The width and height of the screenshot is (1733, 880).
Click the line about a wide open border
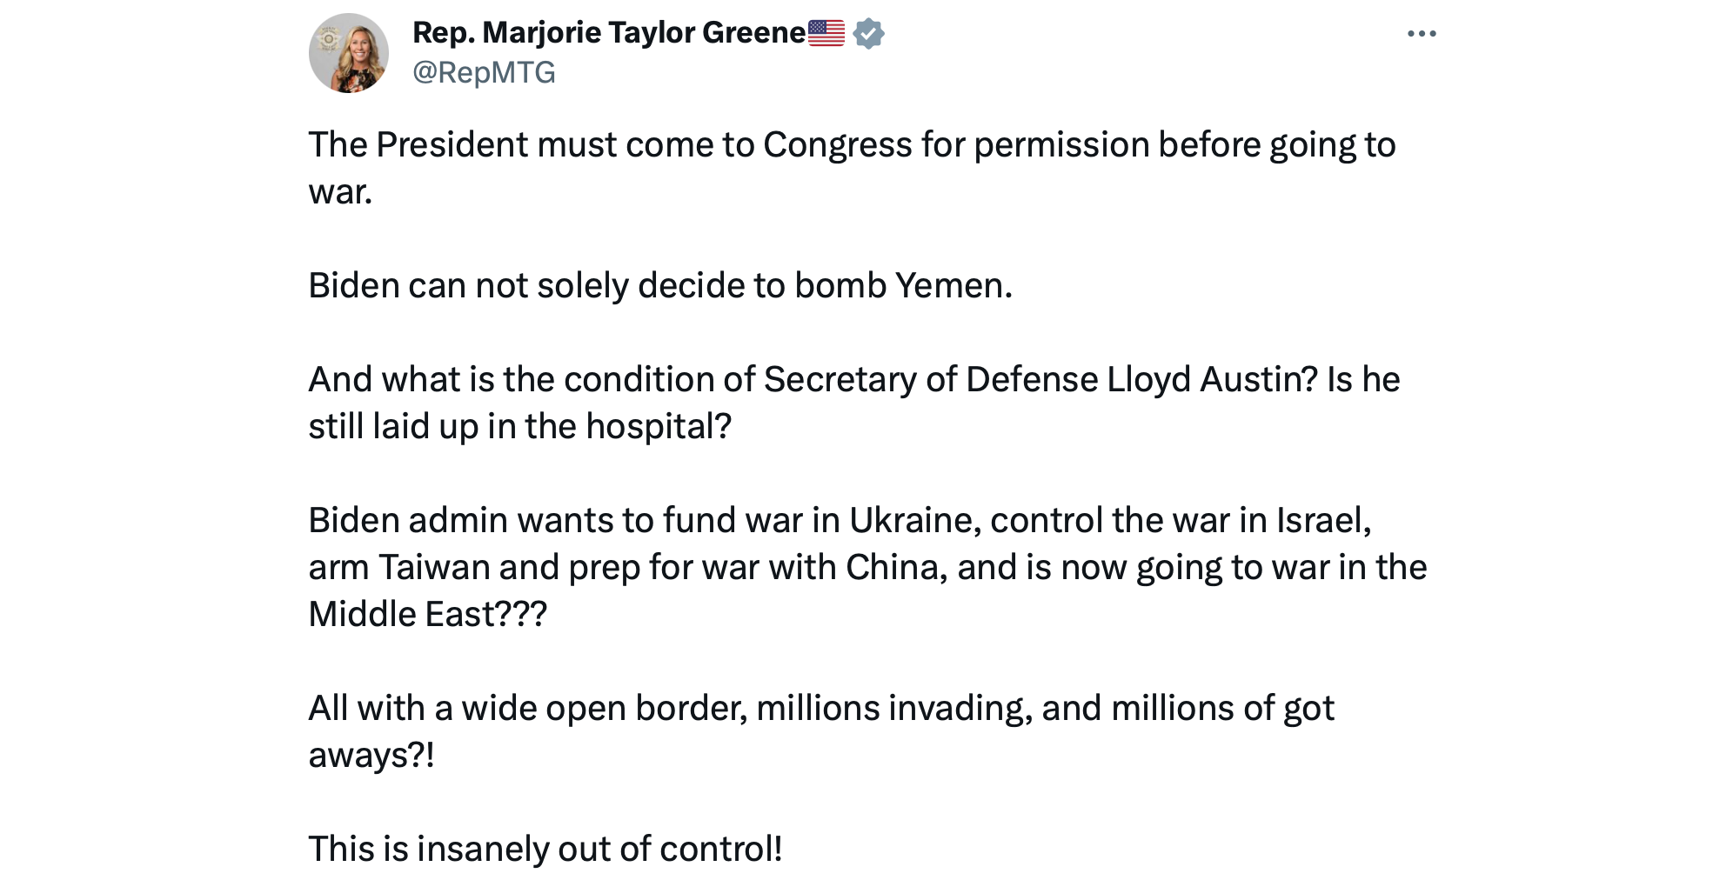pyautogui.click(x=820, y=709)
